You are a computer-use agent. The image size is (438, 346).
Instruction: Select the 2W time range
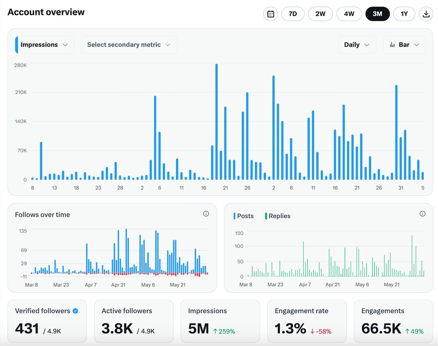click(x=320, y=14)
